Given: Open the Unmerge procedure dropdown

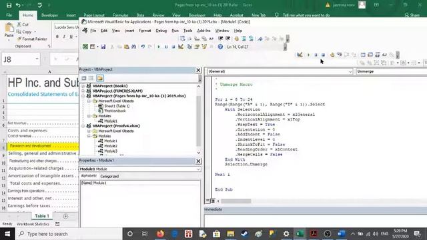Looking at the screenshot, I should click(392, 71).
